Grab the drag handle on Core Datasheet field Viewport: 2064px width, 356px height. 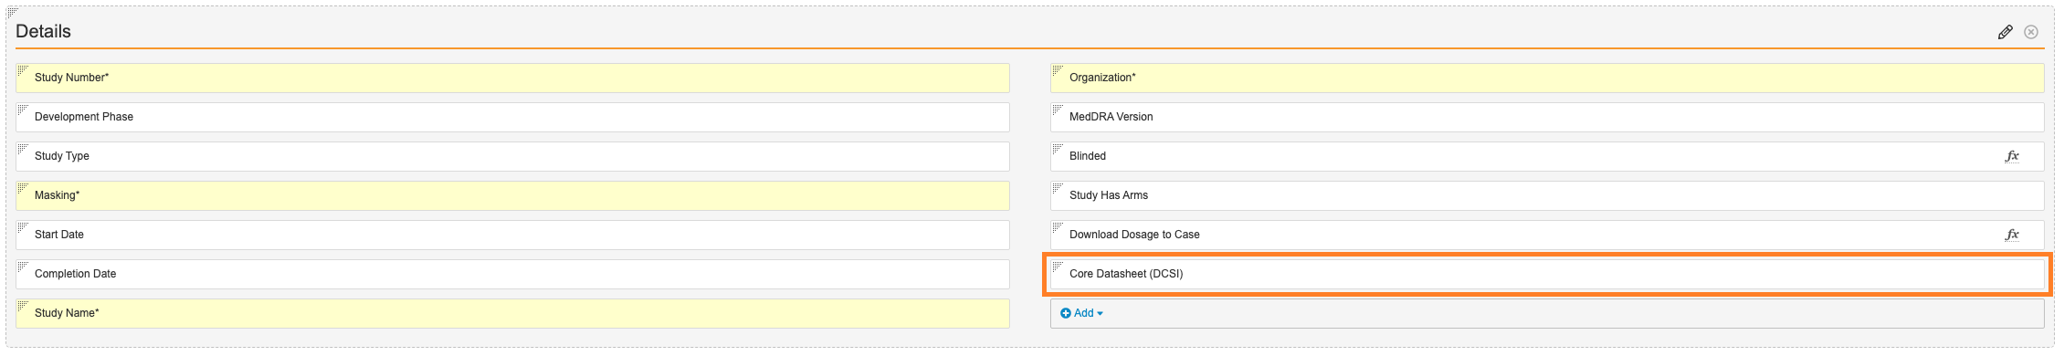coord(1058,267)
